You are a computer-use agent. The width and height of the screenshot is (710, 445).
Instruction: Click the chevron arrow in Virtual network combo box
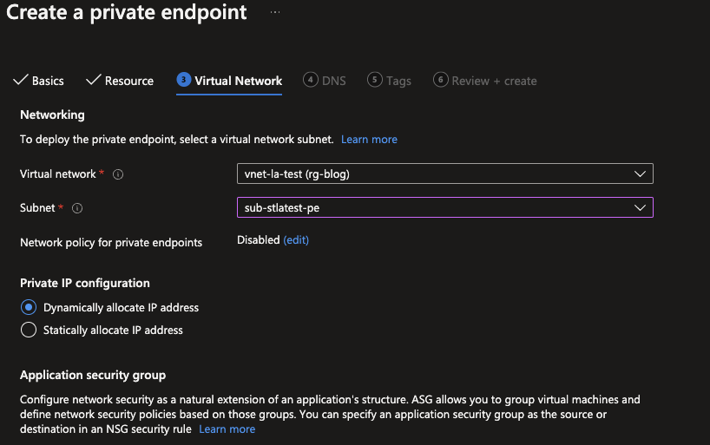click(x=641, y=173)
